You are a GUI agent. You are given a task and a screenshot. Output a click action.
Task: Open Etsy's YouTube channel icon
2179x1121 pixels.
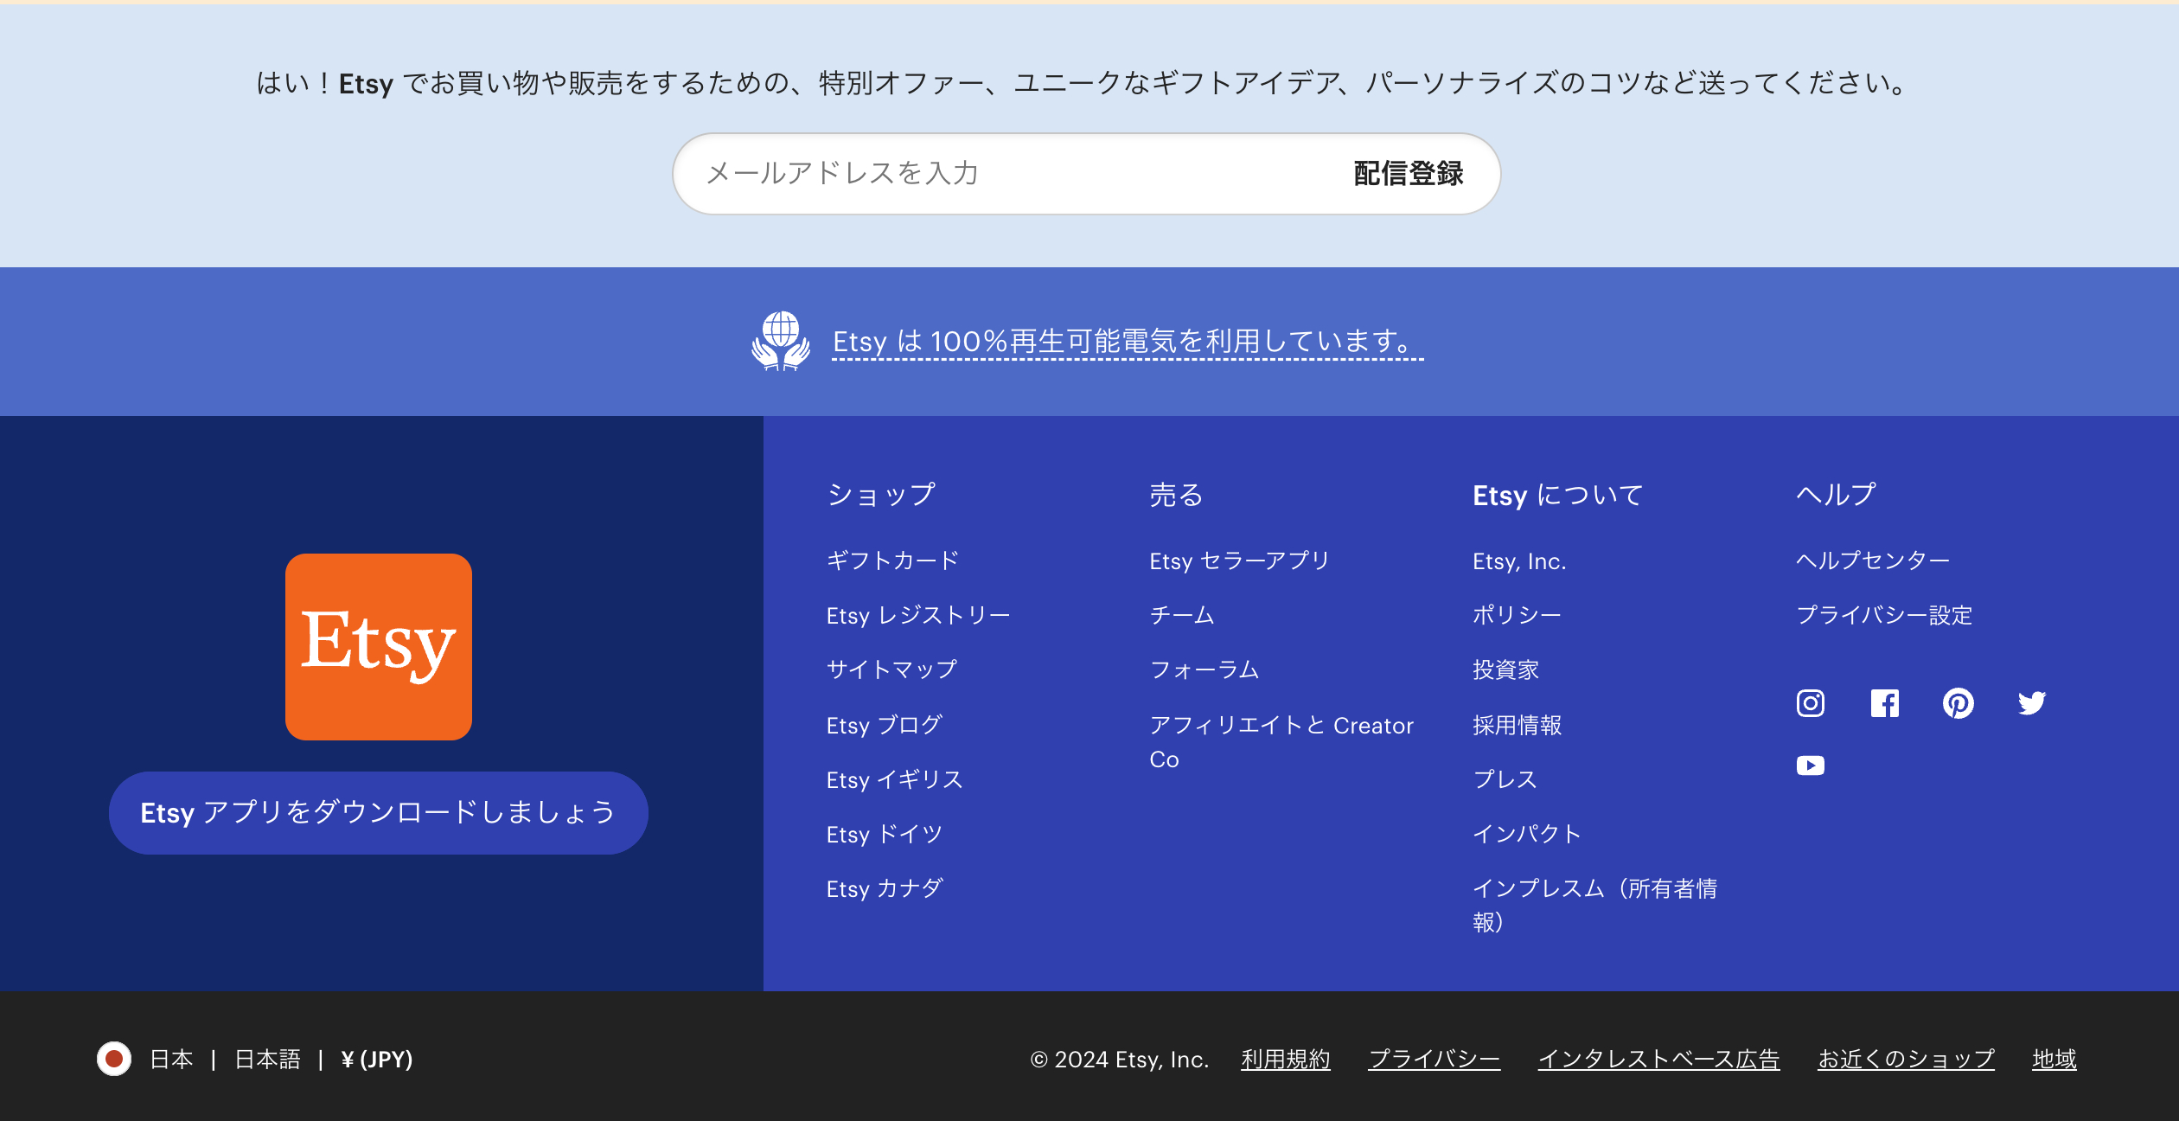click(1811, 765)
